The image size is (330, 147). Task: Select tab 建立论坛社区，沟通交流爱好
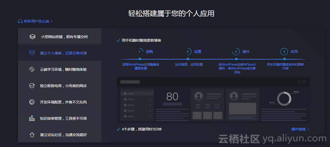60,134
